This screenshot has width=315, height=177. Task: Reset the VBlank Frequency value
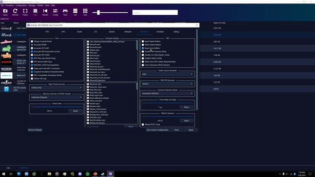pyautogui.click(x=186, y=120)
